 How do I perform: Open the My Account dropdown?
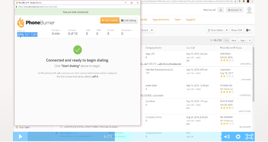pyautogui.click(x=235, y=10)
